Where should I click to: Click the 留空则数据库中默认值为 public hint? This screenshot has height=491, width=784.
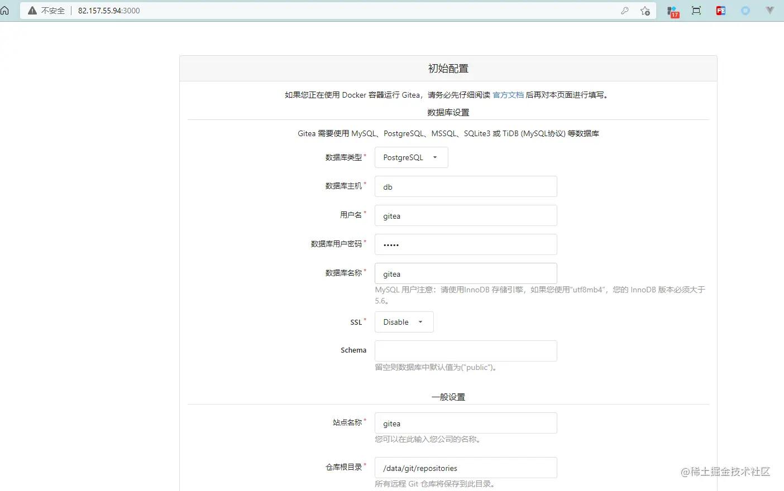[x=436, y=367]
